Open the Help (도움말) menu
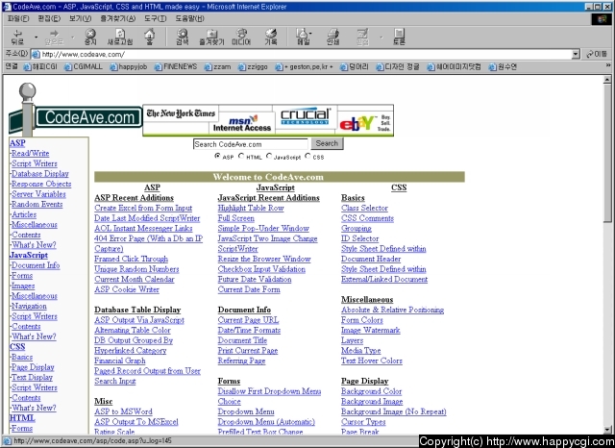This screenshot has width=615, height=448. click(189, 18)
